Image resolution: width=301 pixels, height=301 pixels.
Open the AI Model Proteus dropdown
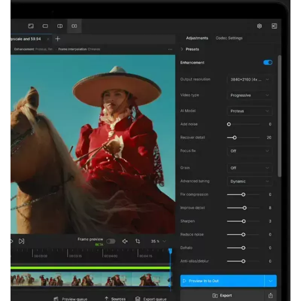tap(249, 111)
